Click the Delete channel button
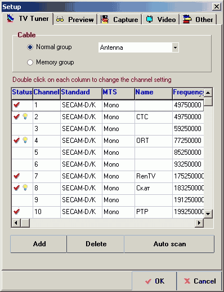This screenshot has width=224, height=292. 96,244
